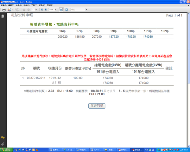
Task: Go to previous page with up arrow
Action: point(24,10)
